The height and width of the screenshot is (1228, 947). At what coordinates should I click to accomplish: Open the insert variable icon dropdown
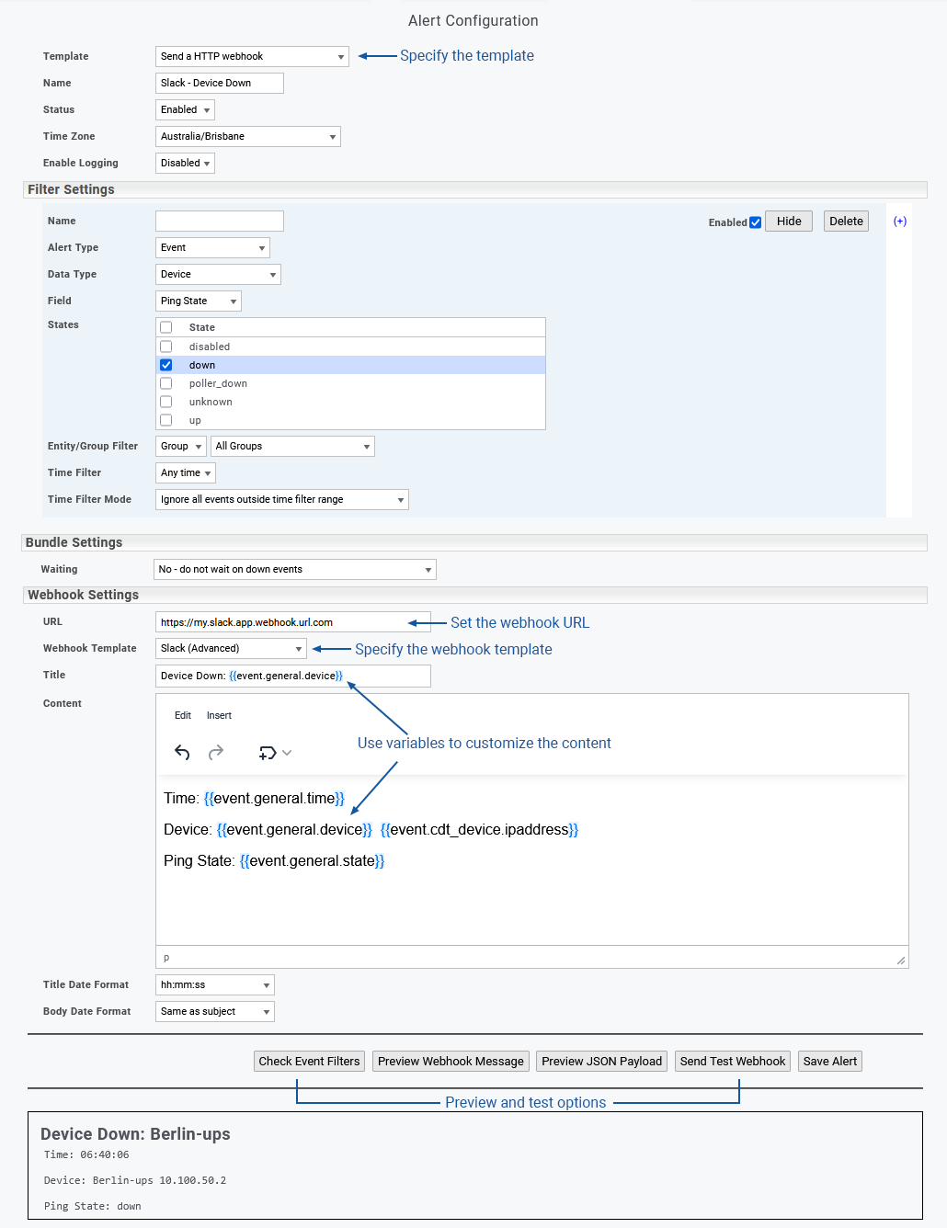pos(275,753)
